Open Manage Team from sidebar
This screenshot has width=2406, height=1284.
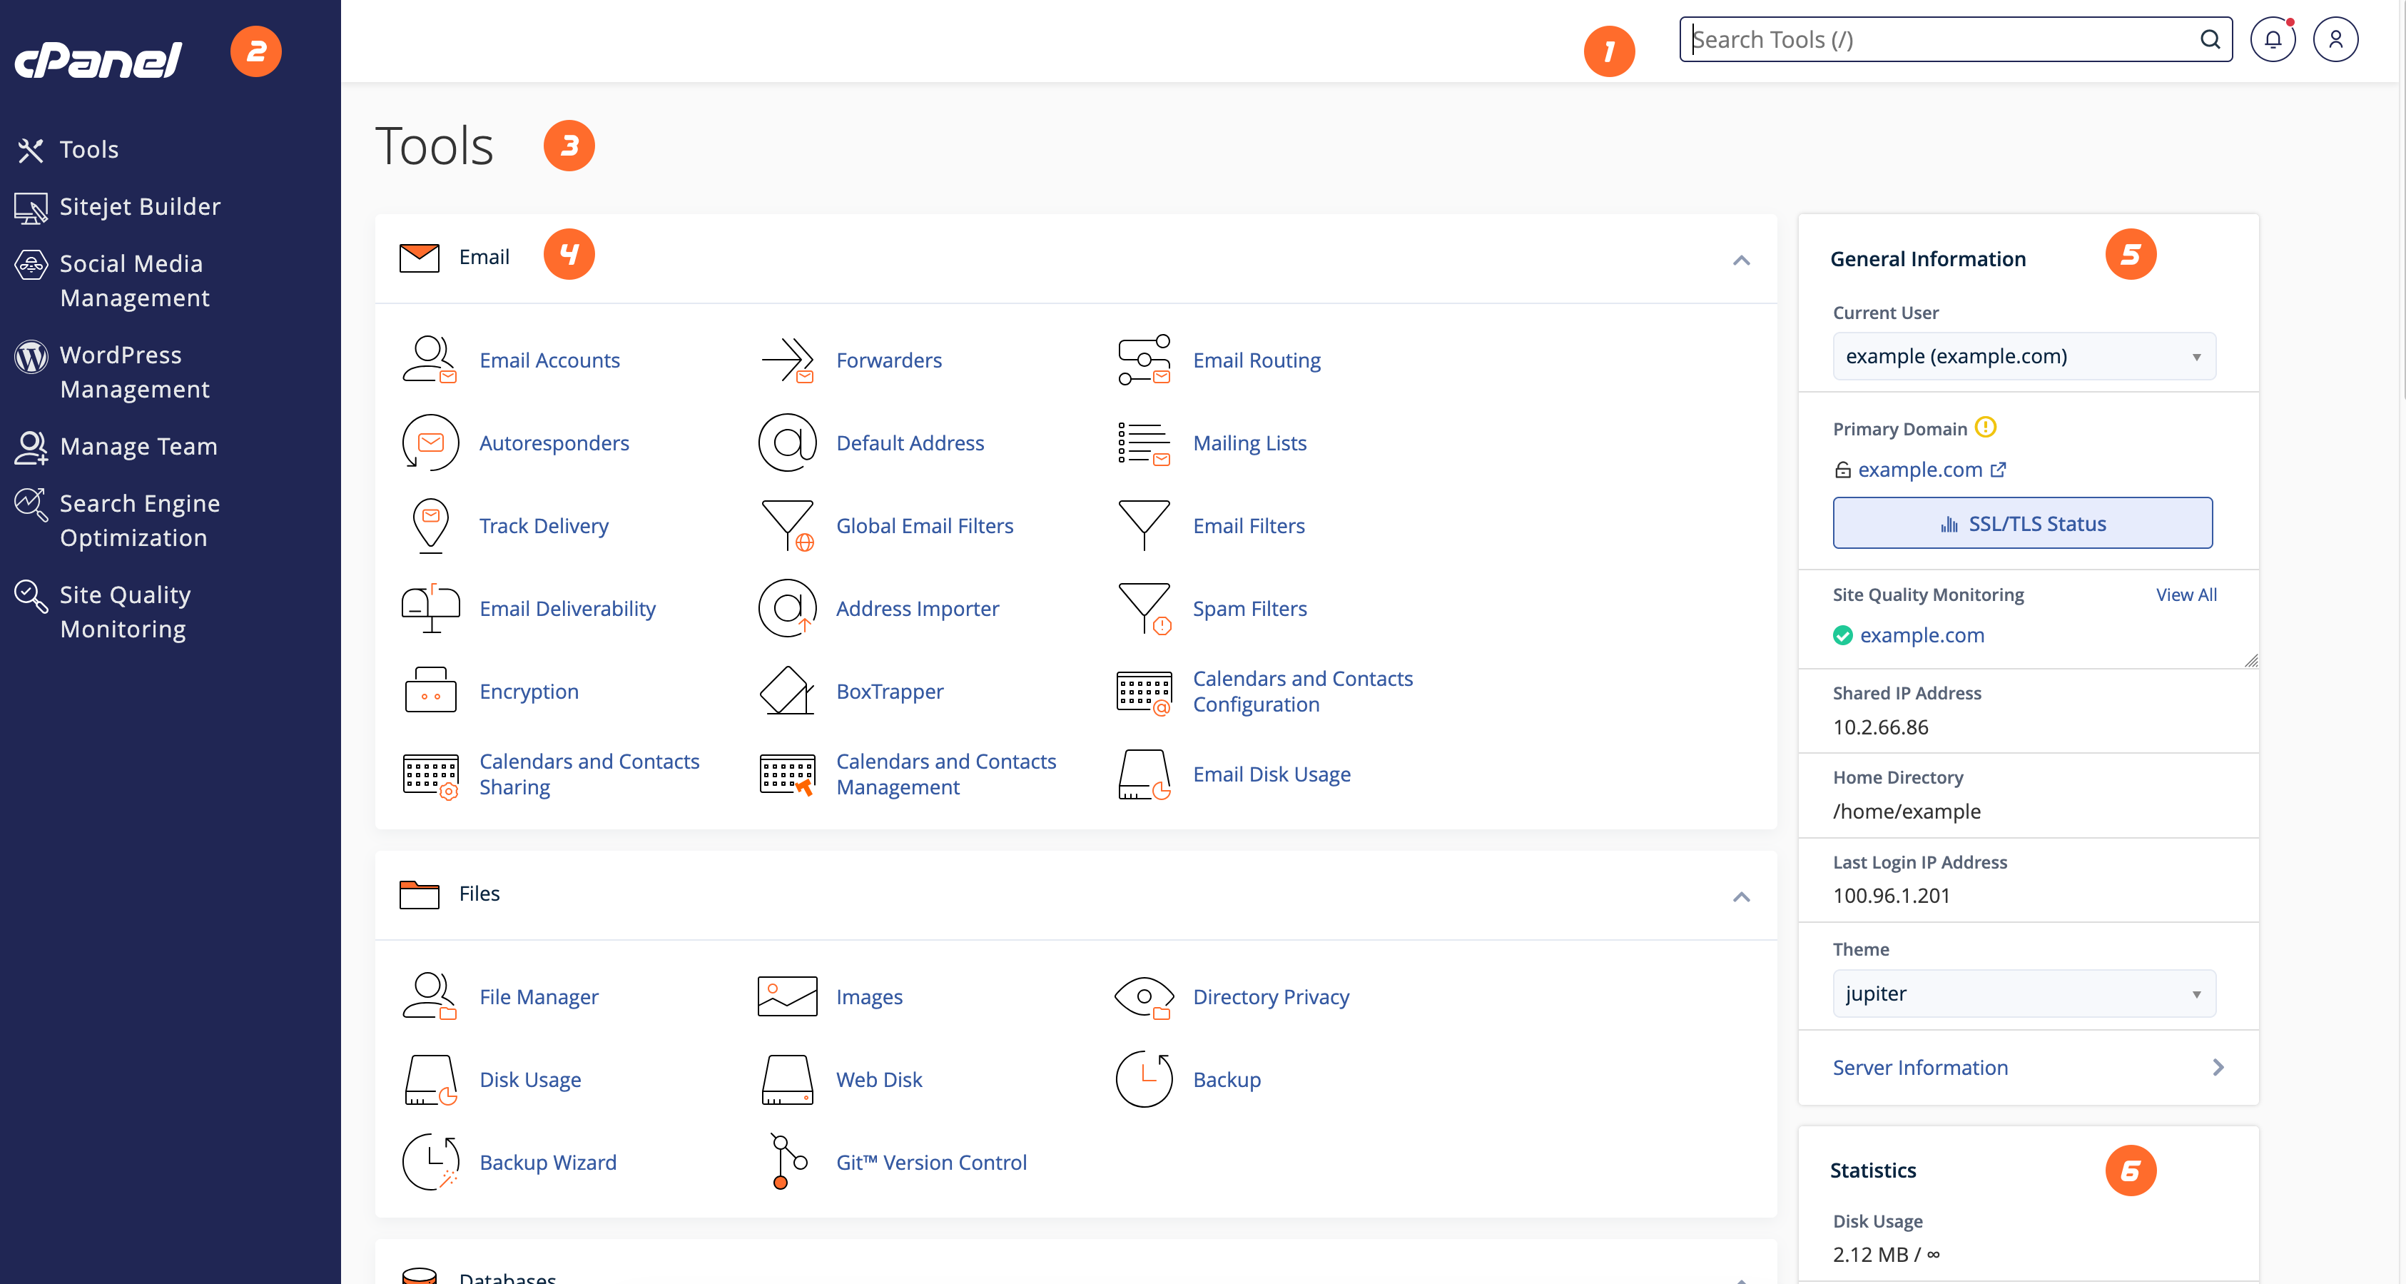(x=138, y=447)
